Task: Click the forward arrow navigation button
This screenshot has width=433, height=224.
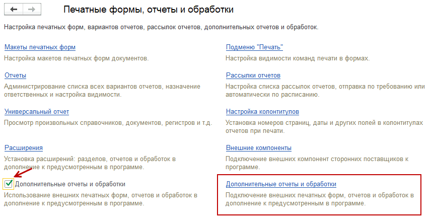Action: pyautogui.click(x=32, y=10)
